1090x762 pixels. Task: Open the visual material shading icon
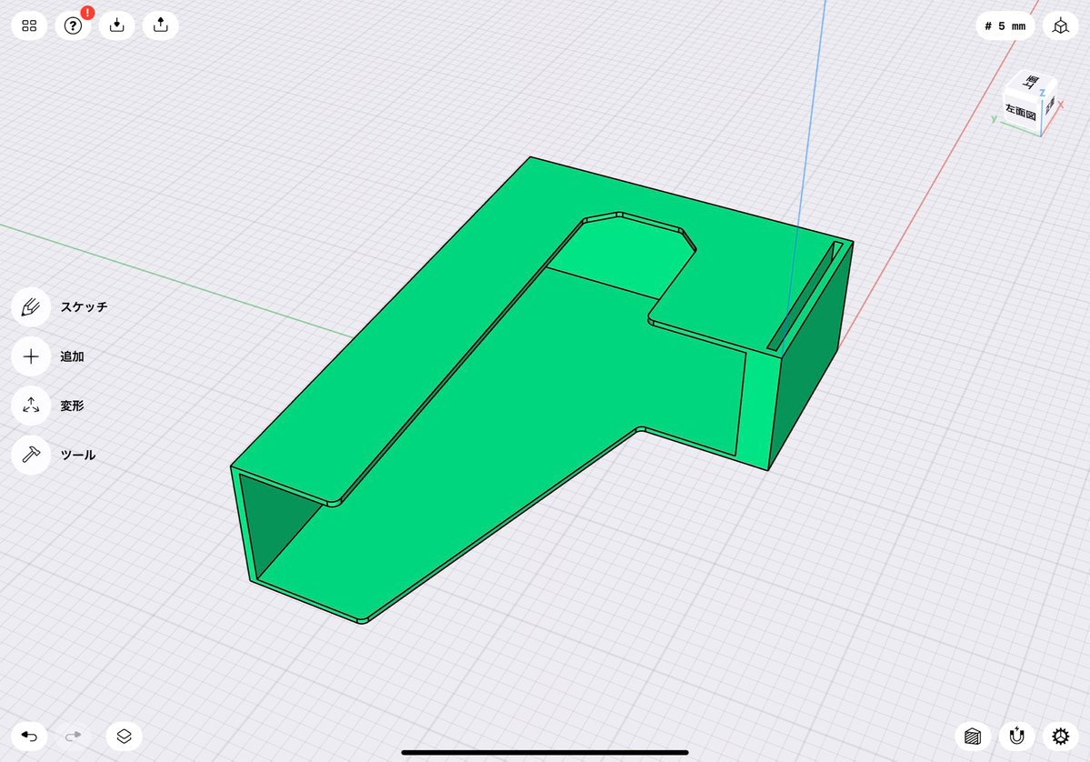pos(973,737)
